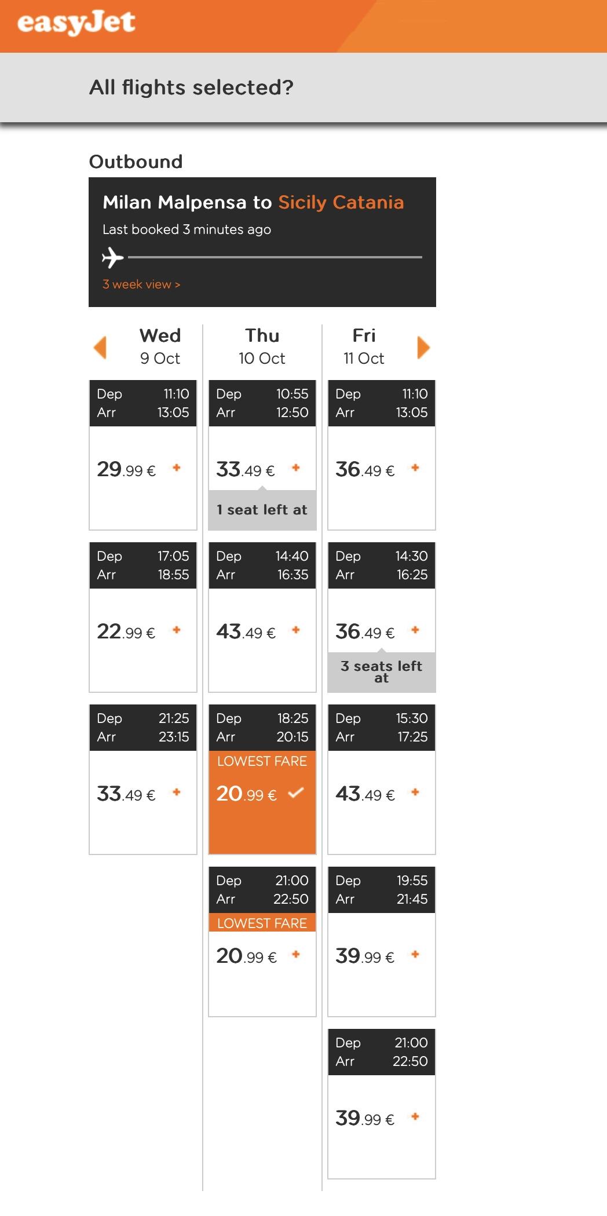Screen dimensions: 607x1216
Task: Click the Sicily Catania destination text
Action: [341, 202]
